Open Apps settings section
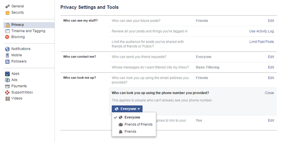 tap(15, 74)
